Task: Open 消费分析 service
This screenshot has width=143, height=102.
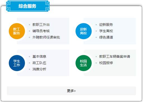Action: tap(39, 69)
